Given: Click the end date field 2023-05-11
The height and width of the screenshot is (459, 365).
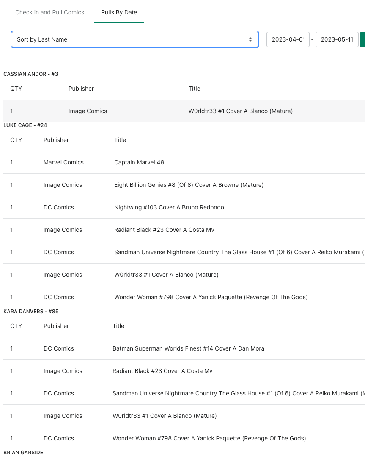Looking at the screenshot, I should (x=337, y=39).
